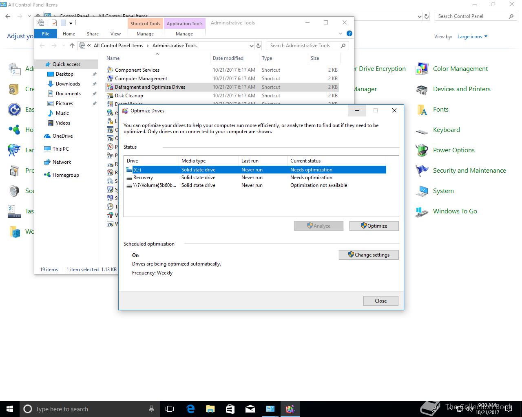Image resolution: width=522 pixels, height=417 pixels.
Task: Sort files by Name column header
Action: 157,58
